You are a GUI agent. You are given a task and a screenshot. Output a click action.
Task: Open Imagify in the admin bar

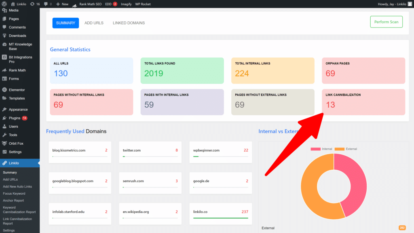click(x=126, y=4)
